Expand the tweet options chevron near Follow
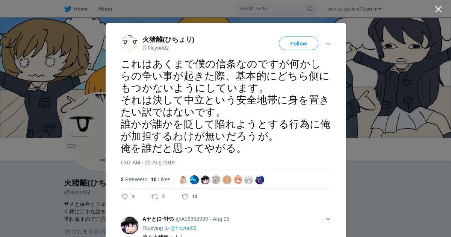The image size is (451, 237). 328,44
